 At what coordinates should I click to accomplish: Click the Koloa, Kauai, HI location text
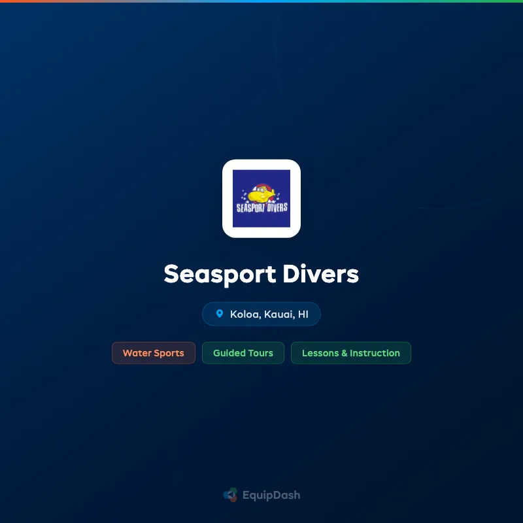[269, 314]
